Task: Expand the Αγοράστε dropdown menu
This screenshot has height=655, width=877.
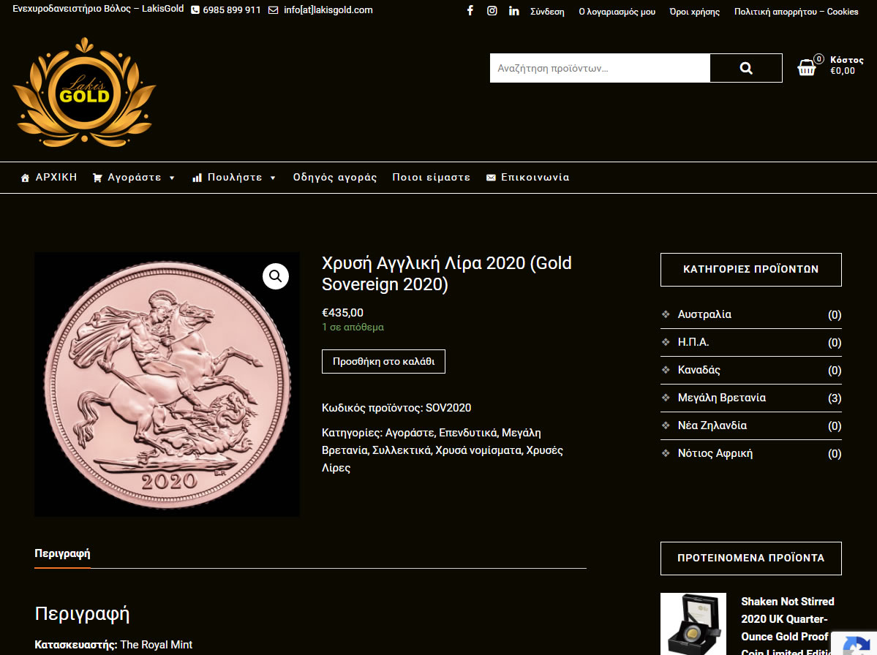Action: (x=134, y=178)
